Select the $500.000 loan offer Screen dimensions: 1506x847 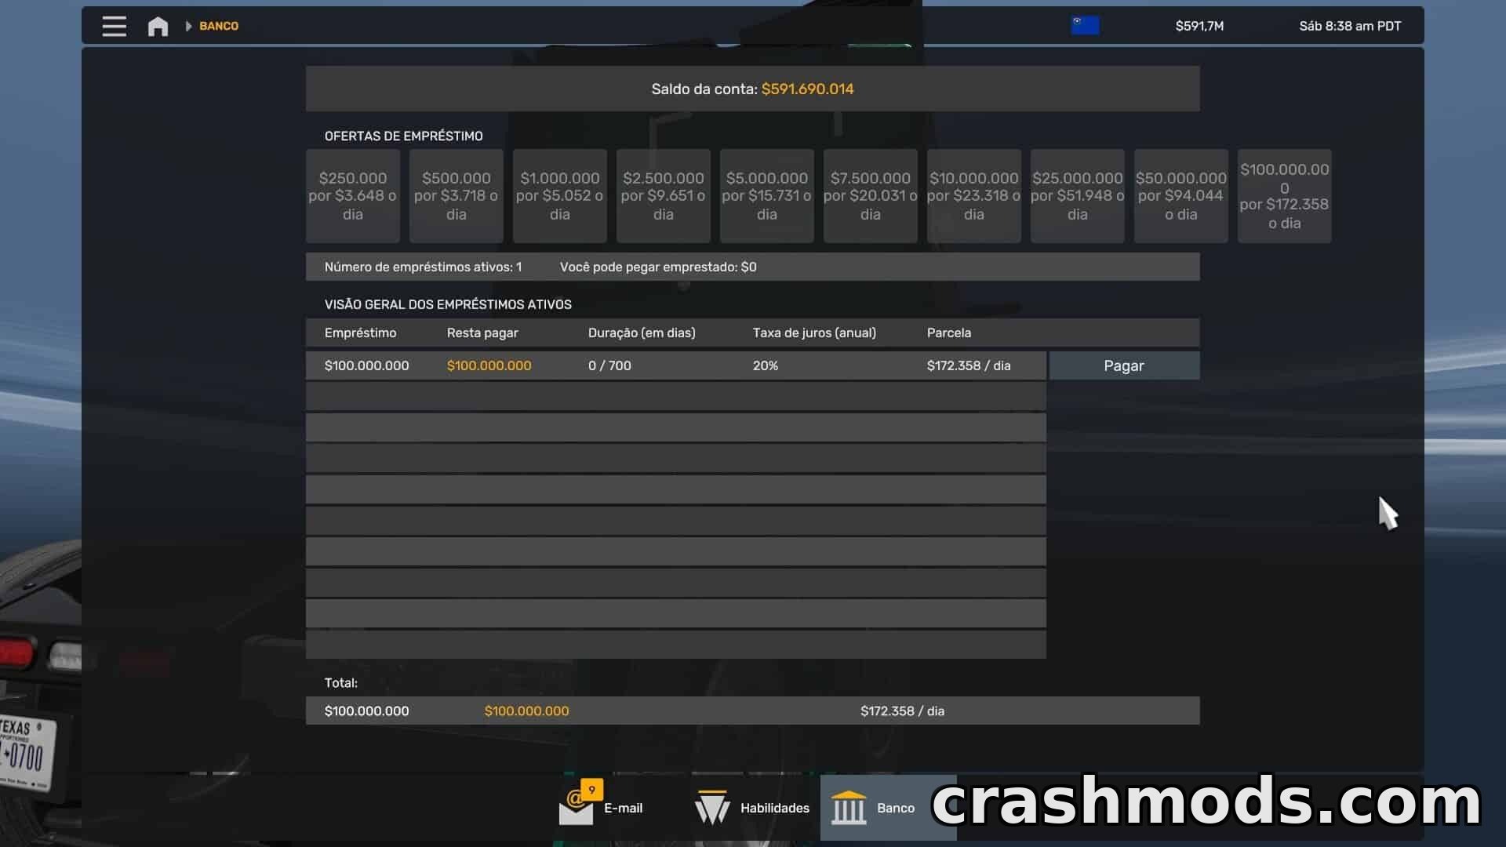(x=457, y=196)
